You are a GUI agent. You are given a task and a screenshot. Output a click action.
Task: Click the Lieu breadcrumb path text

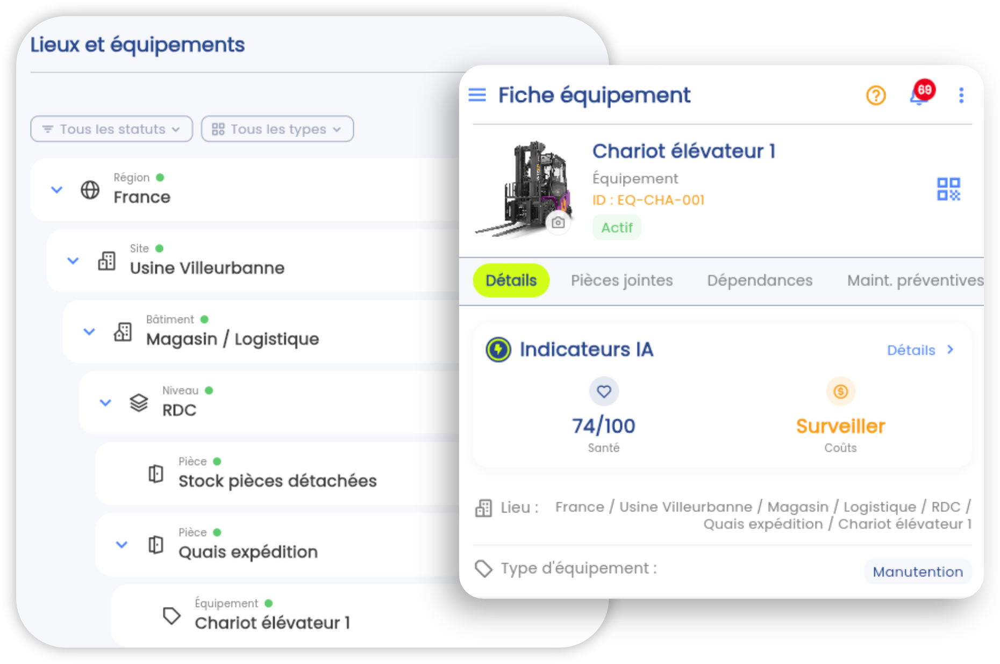pos(763,515)
